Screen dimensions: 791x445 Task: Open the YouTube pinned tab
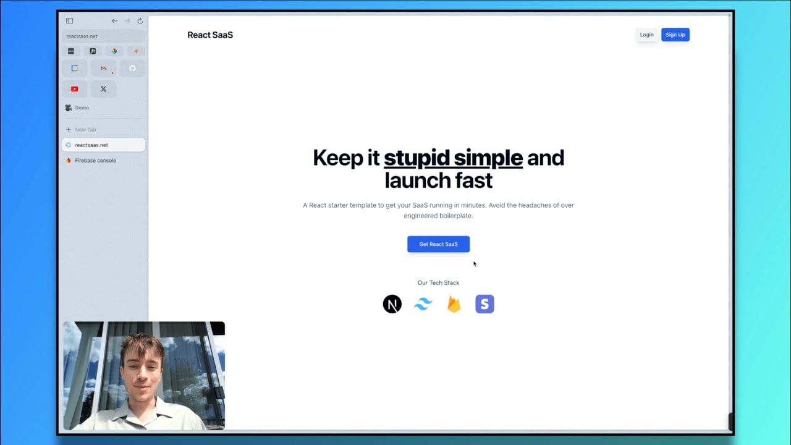(x=75, y=89)
